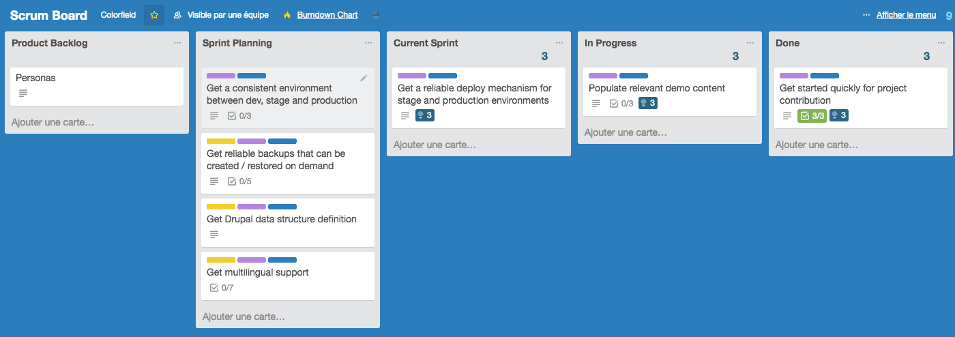Click the 0/7 checklist badge on multilingual card

(x=221, y=287)
